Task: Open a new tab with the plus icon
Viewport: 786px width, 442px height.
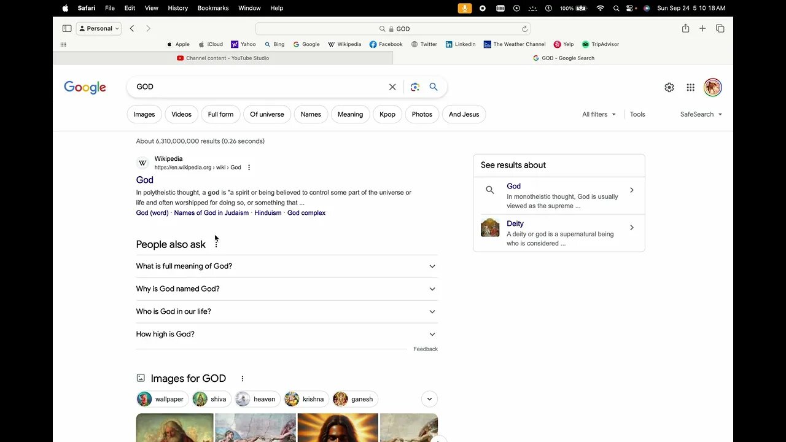Action: tap(702, 28)
